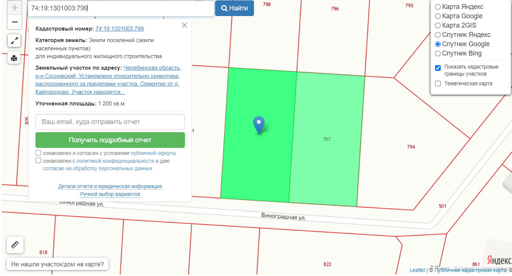The height and width of the screenshot is (276, 512).
Task: Activate the ruler measurement tool
Action: click(x=15, y=245)
